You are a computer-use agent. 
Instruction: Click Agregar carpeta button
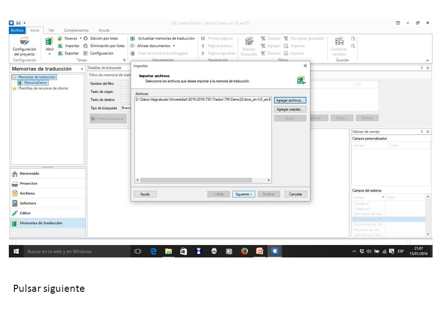coord(290,109)
